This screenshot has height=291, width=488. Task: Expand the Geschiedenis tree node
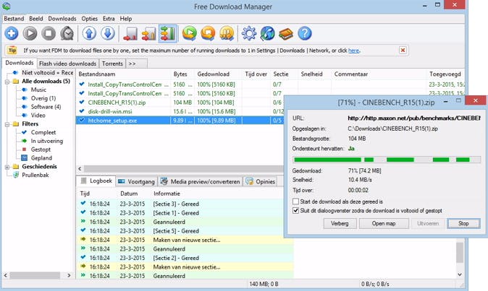pos(7,167)
